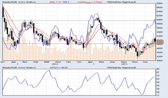Select the RSI 7 legend label

tap(66, 2)
